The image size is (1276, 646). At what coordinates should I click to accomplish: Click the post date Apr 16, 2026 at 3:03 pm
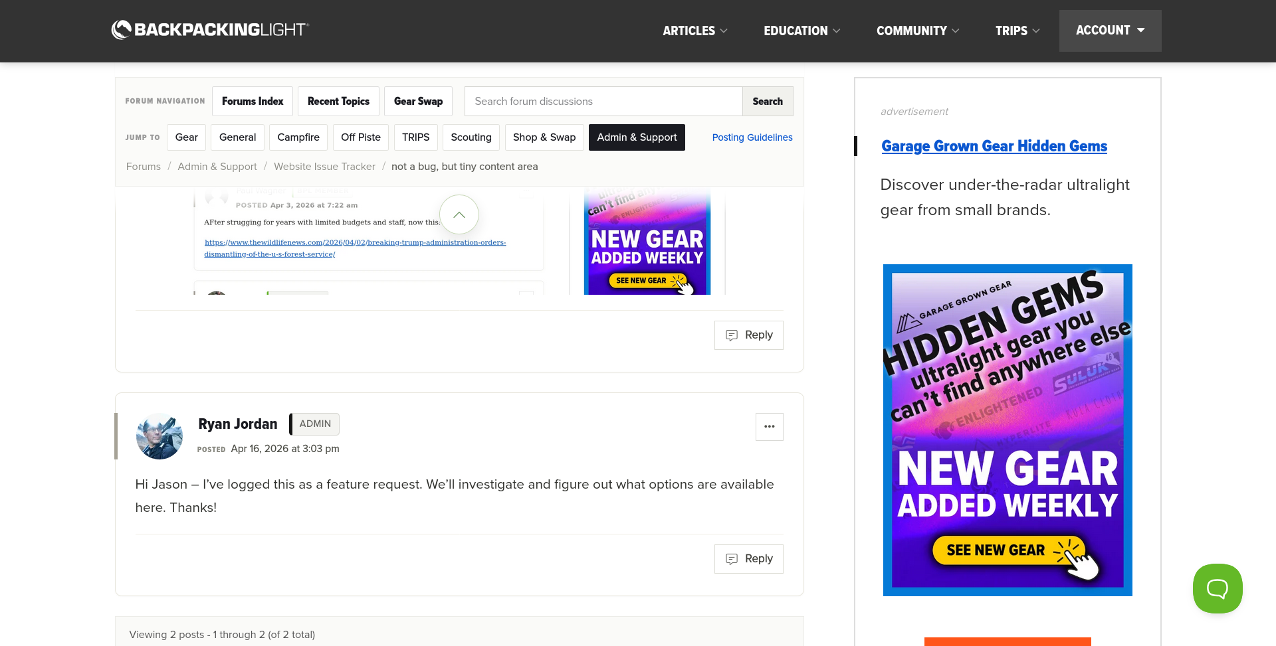[x=285, y=449]
